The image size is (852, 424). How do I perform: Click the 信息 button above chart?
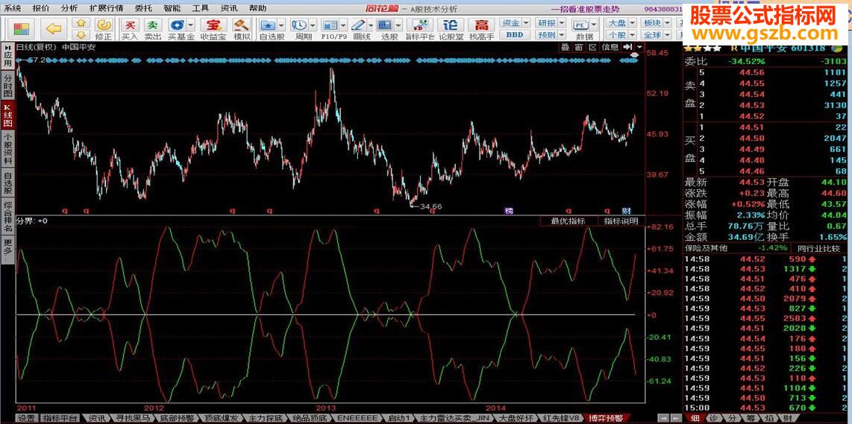pyautogui.click(x=610, y=47)
